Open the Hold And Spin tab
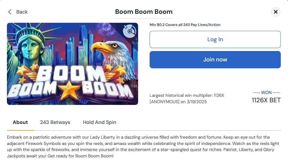Screen dimensions: 288x164 pyautogui.click(x=99, y=122)
